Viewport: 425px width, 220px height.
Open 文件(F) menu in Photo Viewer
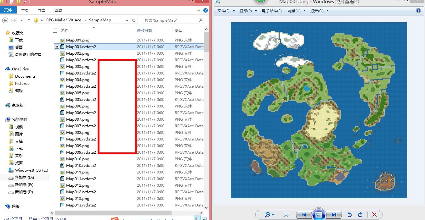(226, 11)
